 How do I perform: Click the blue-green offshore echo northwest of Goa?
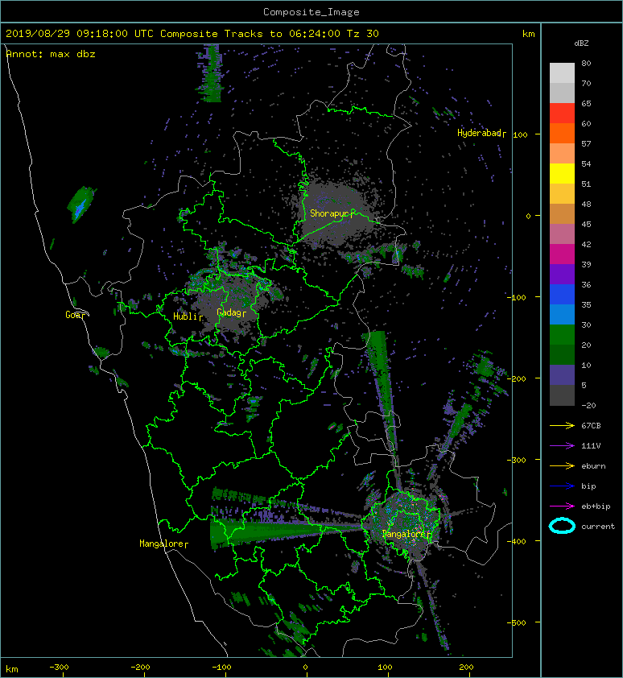click(80, 205)
